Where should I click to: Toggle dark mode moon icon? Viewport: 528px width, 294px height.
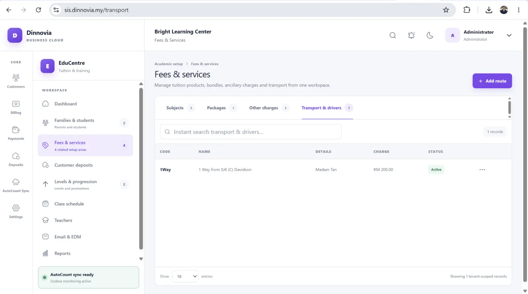[430, 35]
